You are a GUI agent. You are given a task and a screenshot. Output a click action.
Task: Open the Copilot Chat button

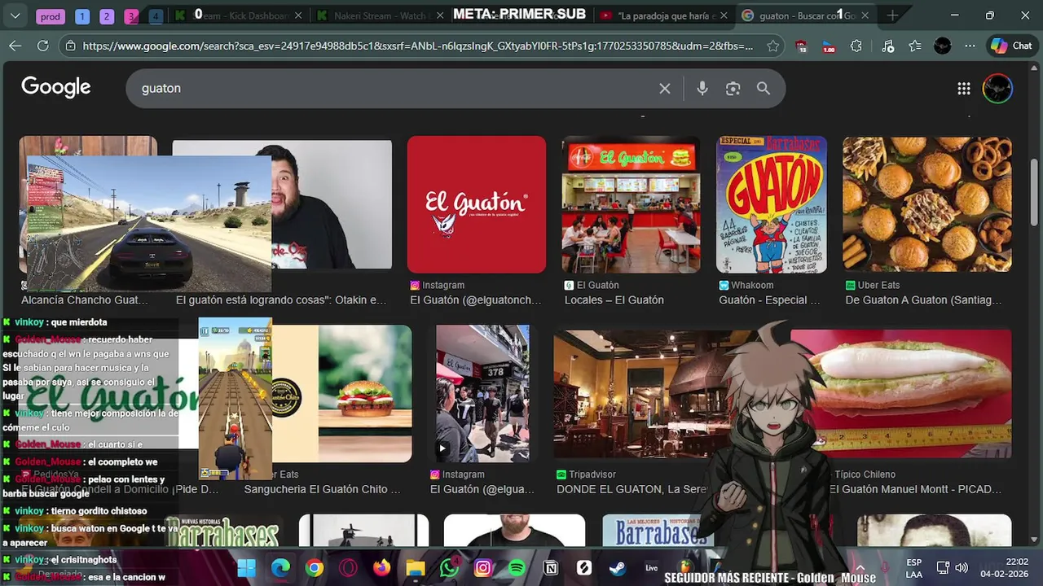[1011, 46]
